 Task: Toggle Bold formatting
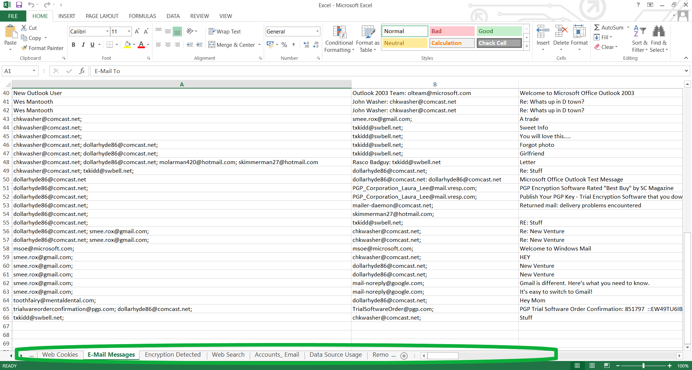[x=74, y=45]
